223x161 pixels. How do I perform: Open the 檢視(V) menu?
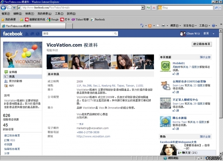tap(30, 14)
